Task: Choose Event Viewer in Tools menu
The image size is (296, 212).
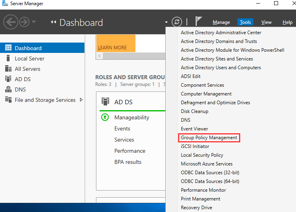Action: [x=194, y=129]
